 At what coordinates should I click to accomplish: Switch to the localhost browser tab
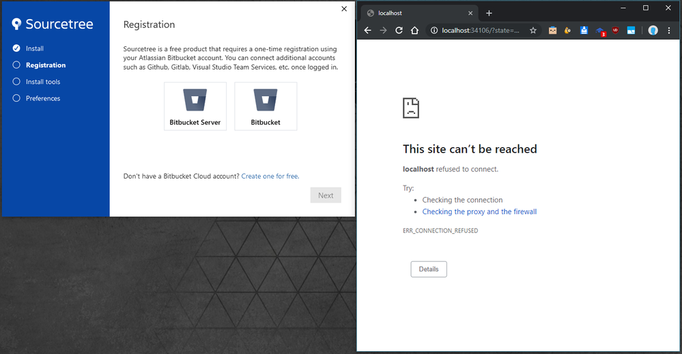click(419, 13)
